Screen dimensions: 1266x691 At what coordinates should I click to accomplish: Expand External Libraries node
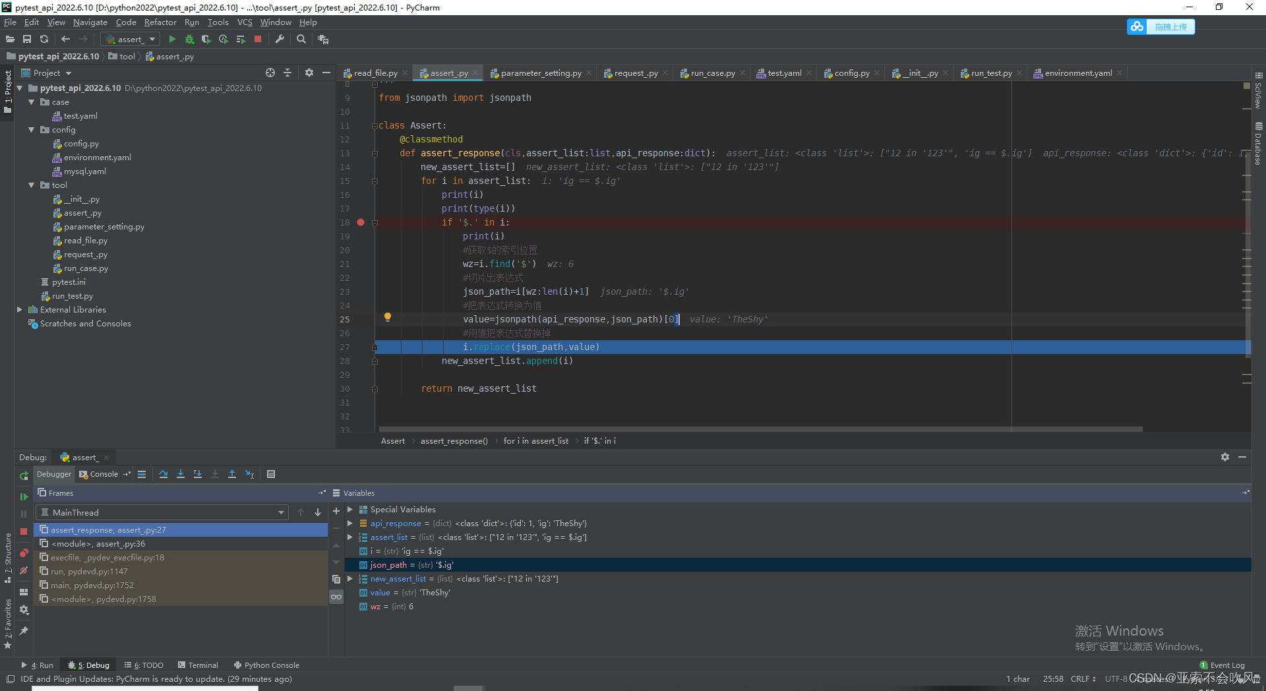(x=19, y=309)
